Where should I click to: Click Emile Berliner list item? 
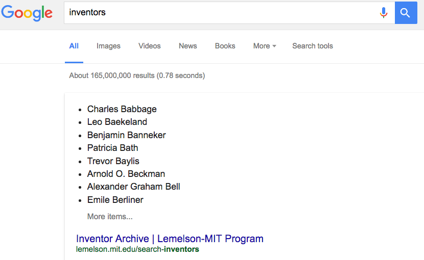coord(115,200)
